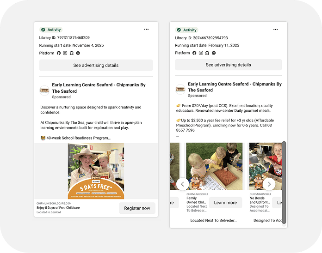Open the sandbox play carousel image
The height and width of the screenshot is (253, 322).
click(214, 166)
